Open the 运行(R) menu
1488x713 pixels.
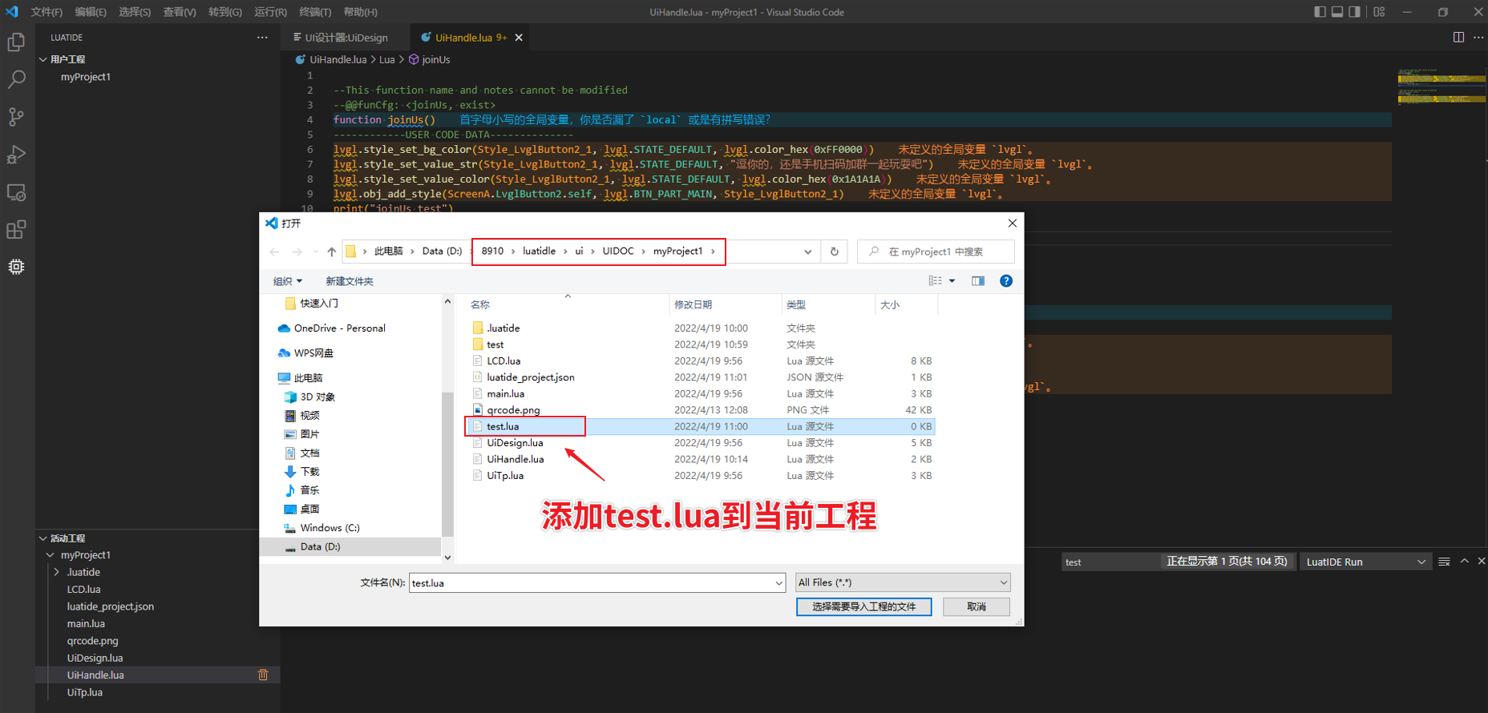pos(270,12)
